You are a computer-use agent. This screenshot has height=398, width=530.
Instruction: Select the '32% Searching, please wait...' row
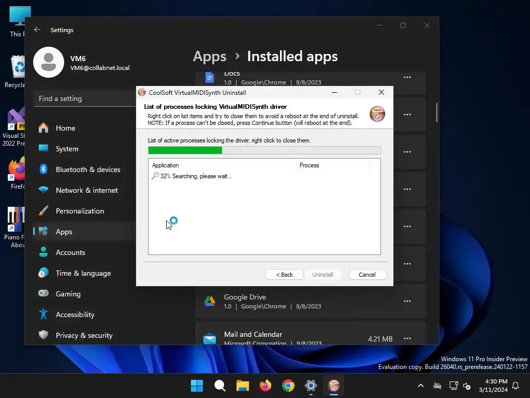[x=192, y=176]
